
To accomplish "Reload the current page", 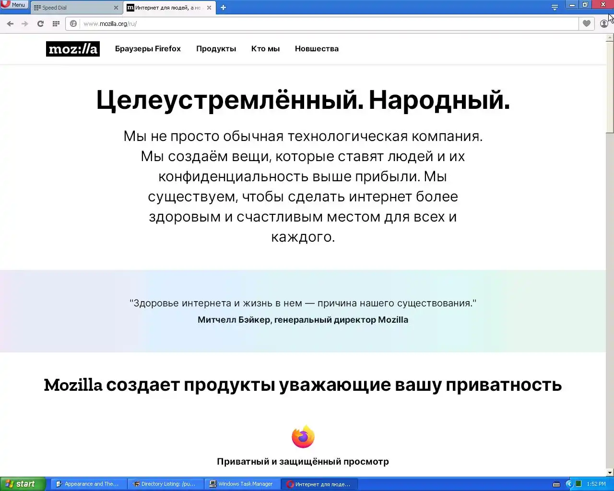I will [x=40, y=23].
